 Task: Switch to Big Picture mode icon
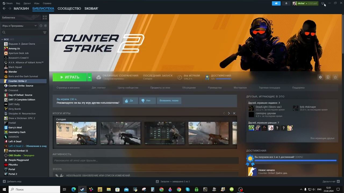[x=323, y=3]
